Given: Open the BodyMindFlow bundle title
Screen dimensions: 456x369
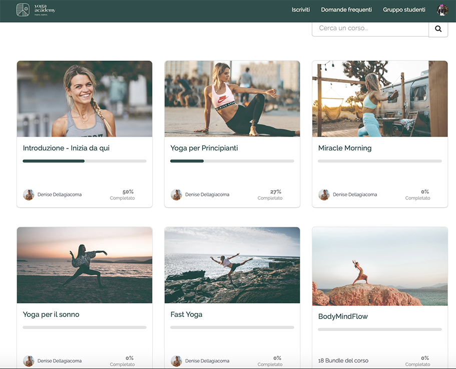Looking at the screenshot, I should 343,316.
